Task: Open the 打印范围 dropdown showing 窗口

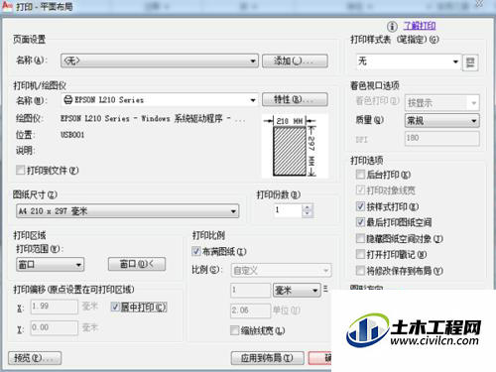Action: (50, 265)
